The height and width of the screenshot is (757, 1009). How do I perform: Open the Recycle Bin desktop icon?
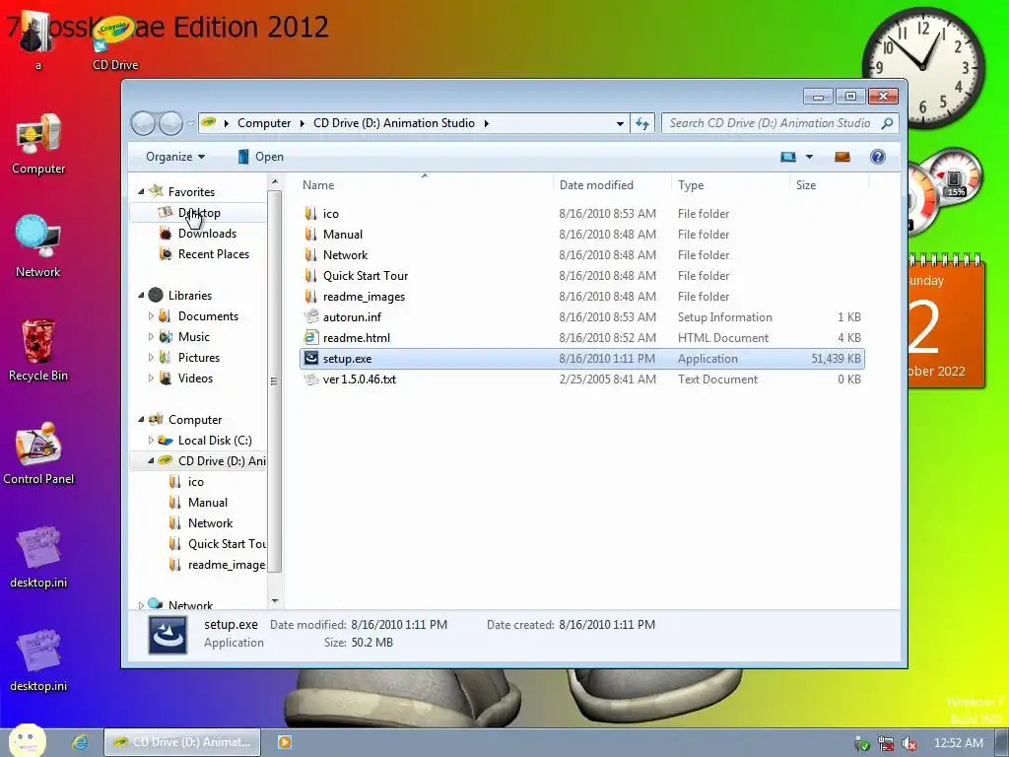pos(38,350)
